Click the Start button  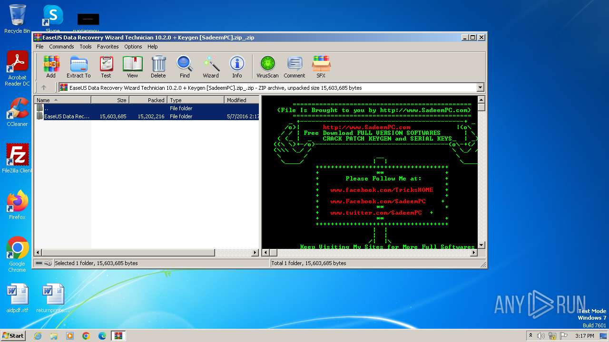click(13, 336)
